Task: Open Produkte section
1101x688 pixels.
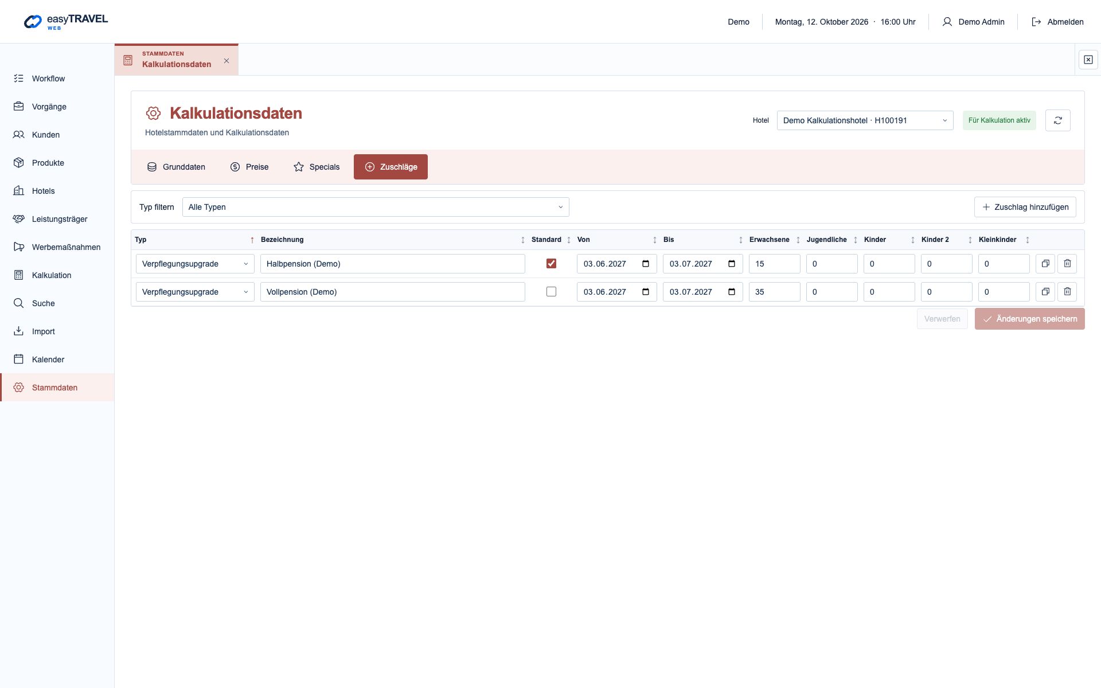Action: pos(57,163)
